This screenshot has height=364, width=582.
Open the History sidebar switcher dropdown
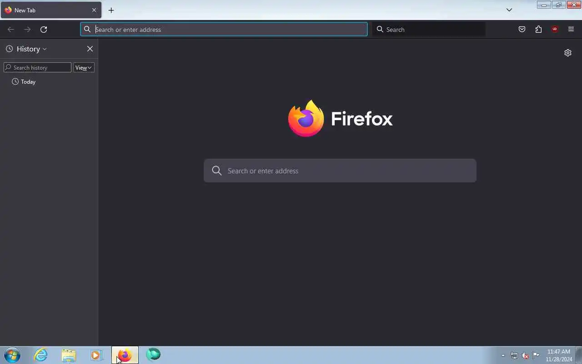pos(26,49)
